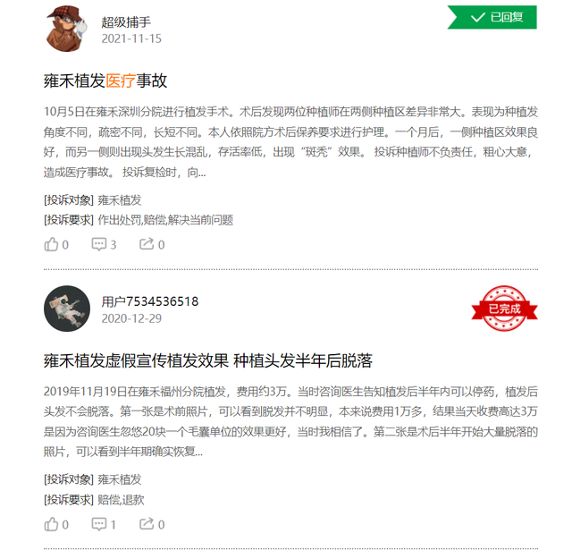Open the username 用户7534536518 profile
This screenshot has height=550, width=572.
coord(150,301)
